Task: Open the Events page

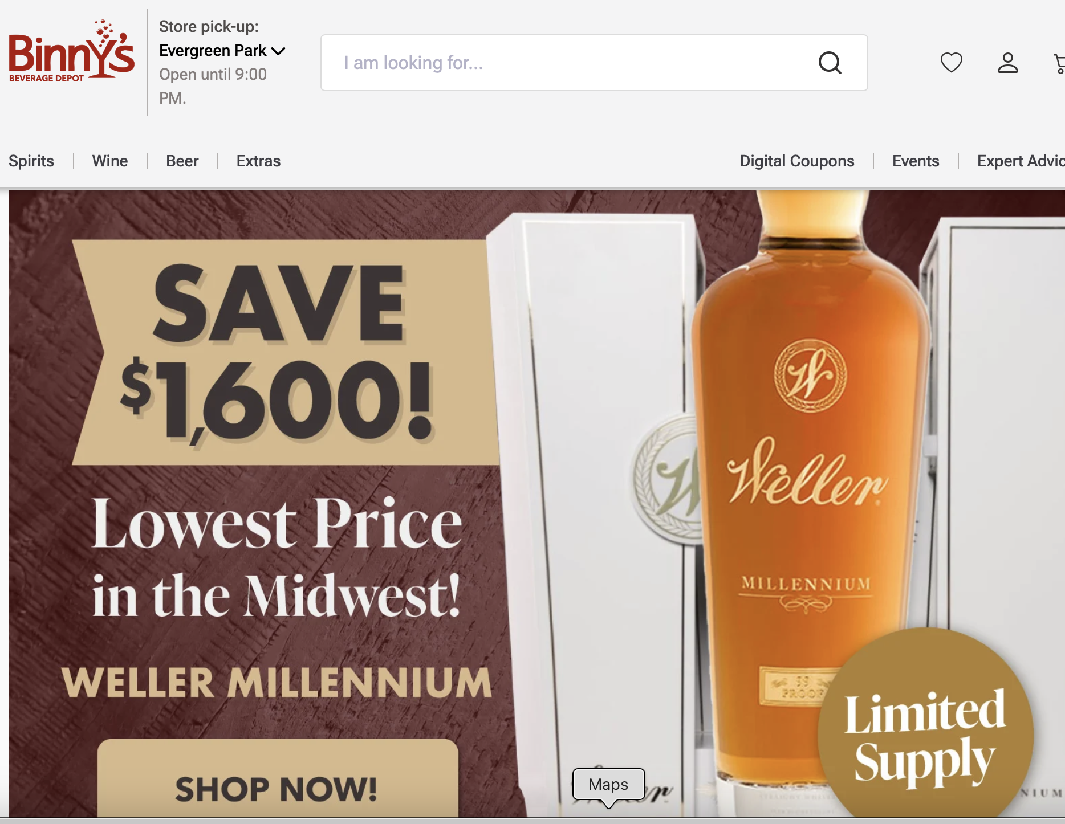Action: click(x=916, y=161)
